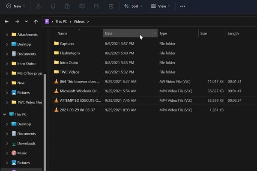The height and width of the screenshot is (171, 257).
Task: Click the 36,827 KB size cell
Action: pos(215,91)
